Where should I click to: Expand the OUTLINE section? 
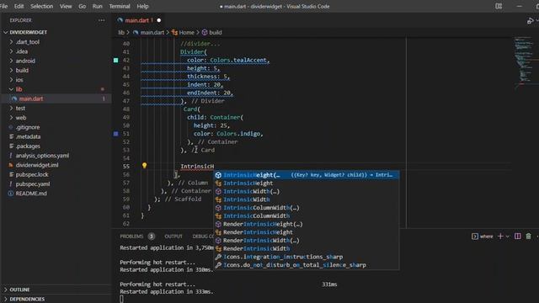tap(19, 290)
